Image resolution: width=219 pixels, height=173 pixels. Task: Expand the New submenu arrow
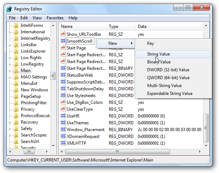tap(131, 43)
